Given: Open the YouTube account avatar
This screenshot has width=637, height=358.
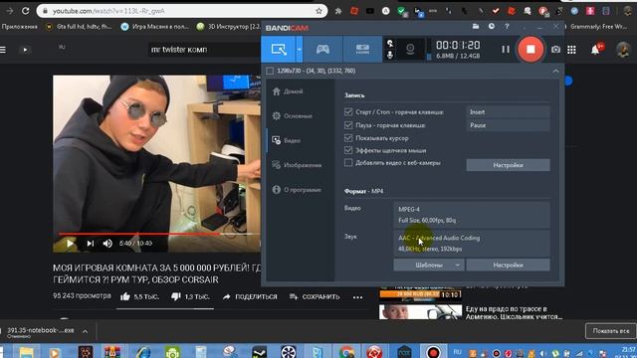Looking at the screenshot, I should pos(623,50).
